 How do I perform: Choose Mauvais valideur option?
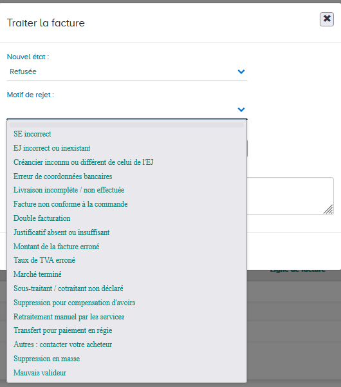tap(127, 373)
